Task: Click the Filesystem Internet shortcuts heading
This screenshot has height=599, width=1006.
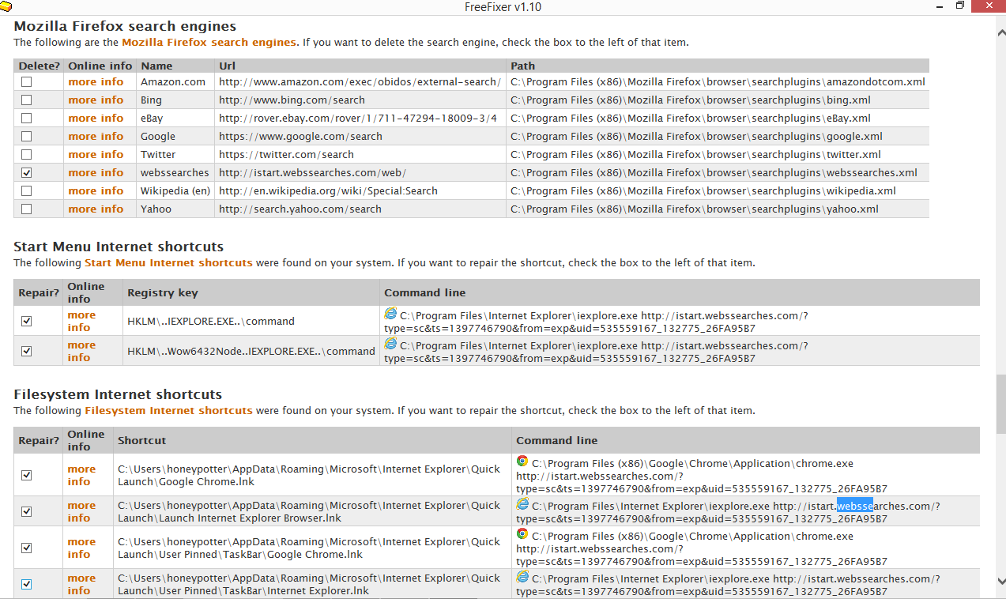Action: point(118,394)
